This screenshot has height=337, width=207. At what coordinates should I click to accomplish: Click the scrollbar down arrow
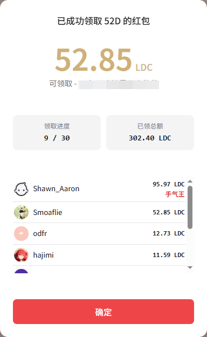[x=190, y=267]
